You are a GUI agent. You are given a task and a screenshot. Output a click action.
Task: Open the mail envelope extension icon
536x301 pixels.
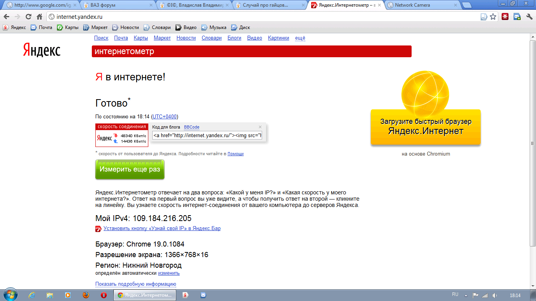(x=518, y=17)
